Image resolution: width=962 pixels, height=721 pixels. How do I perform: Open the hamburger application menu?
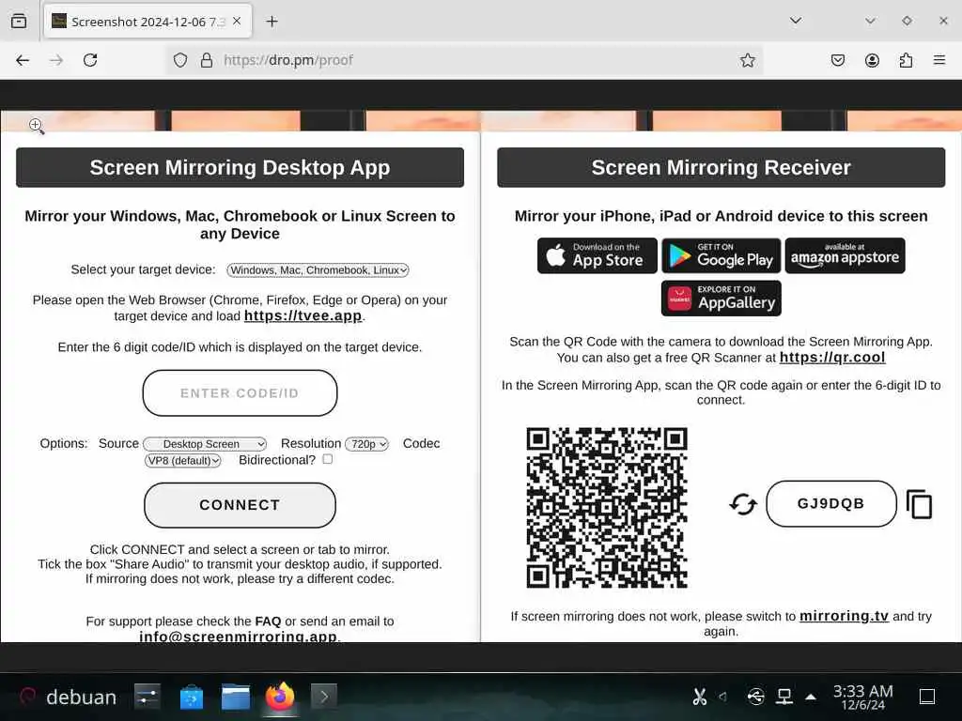point(939,60)
